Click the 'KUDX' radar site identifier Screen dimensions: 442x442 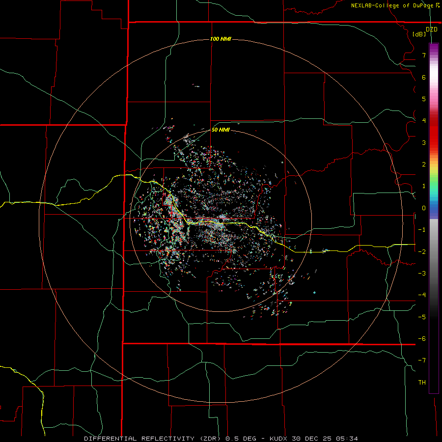[x=278, y=439]
